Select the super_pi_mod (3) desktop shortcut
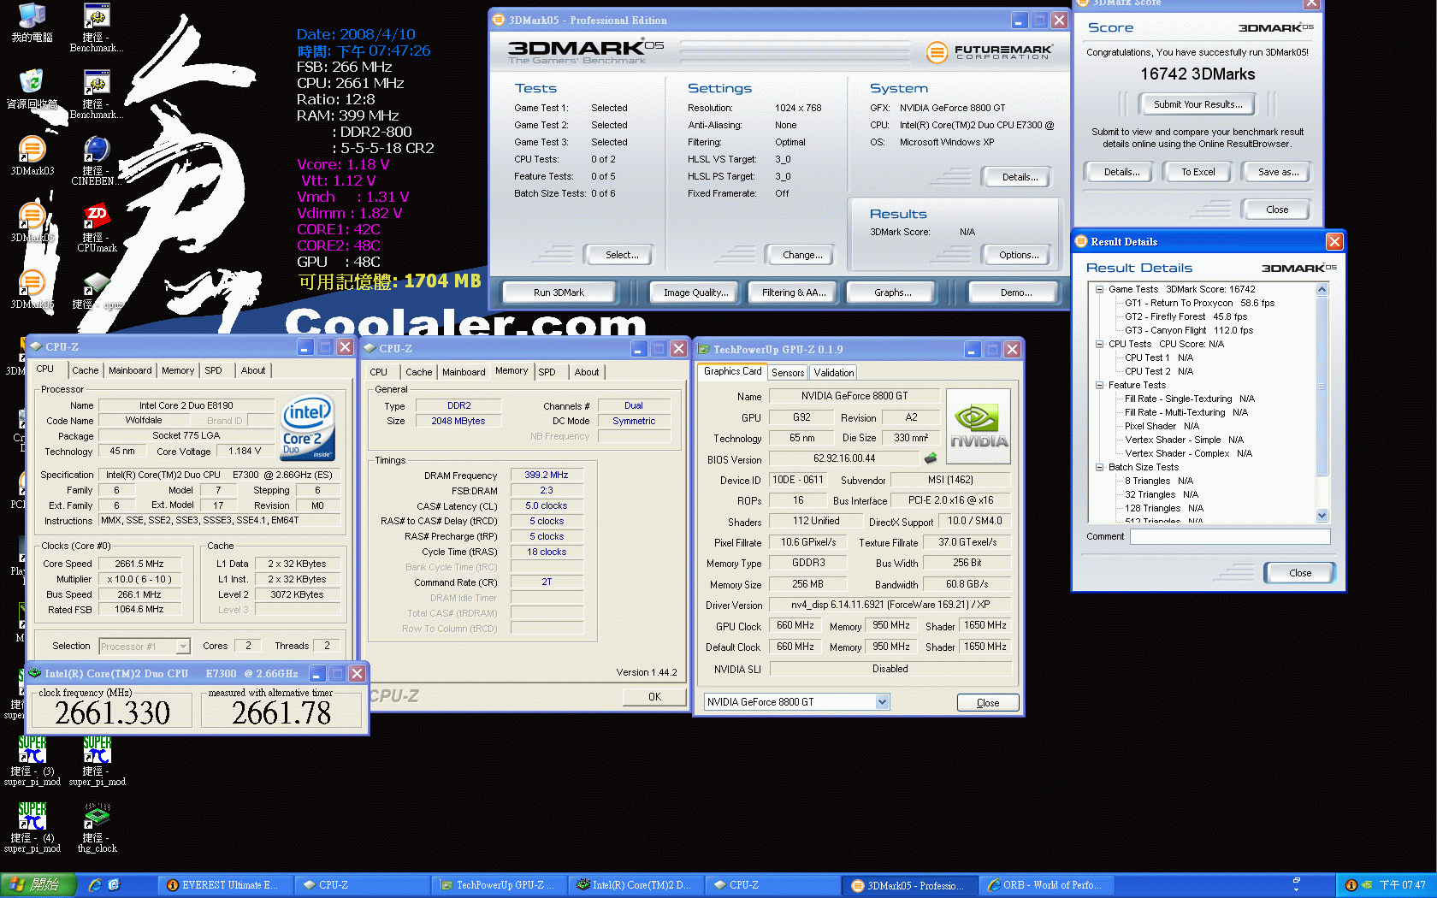Image resolution: width=1437 pixels, height=898 pixels. (x=32, y=761)
